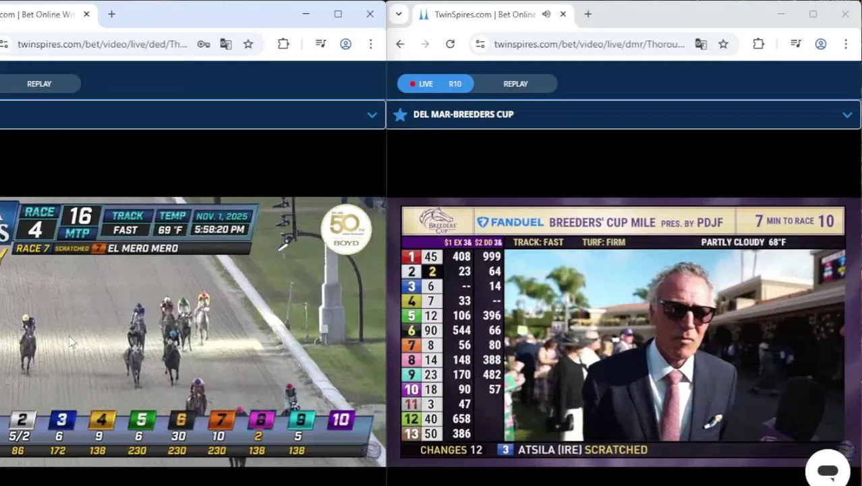
Task: Bookmark the page in right window with star
Action: [x=723, y=44]
